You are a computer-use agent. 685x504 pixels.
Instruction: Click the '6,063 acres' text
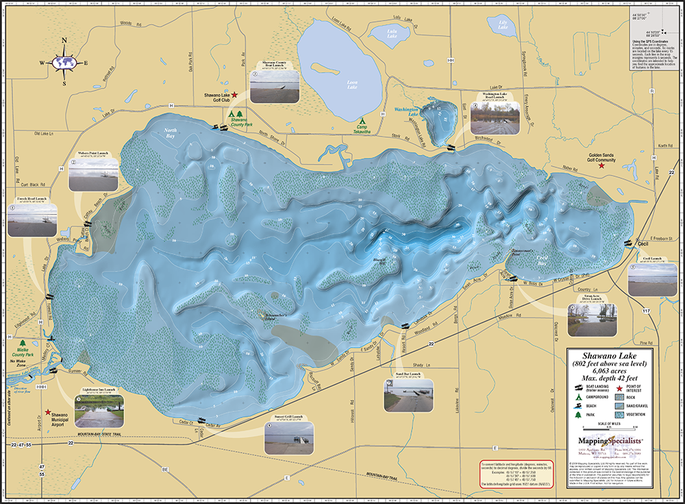(x=610, y=371)
